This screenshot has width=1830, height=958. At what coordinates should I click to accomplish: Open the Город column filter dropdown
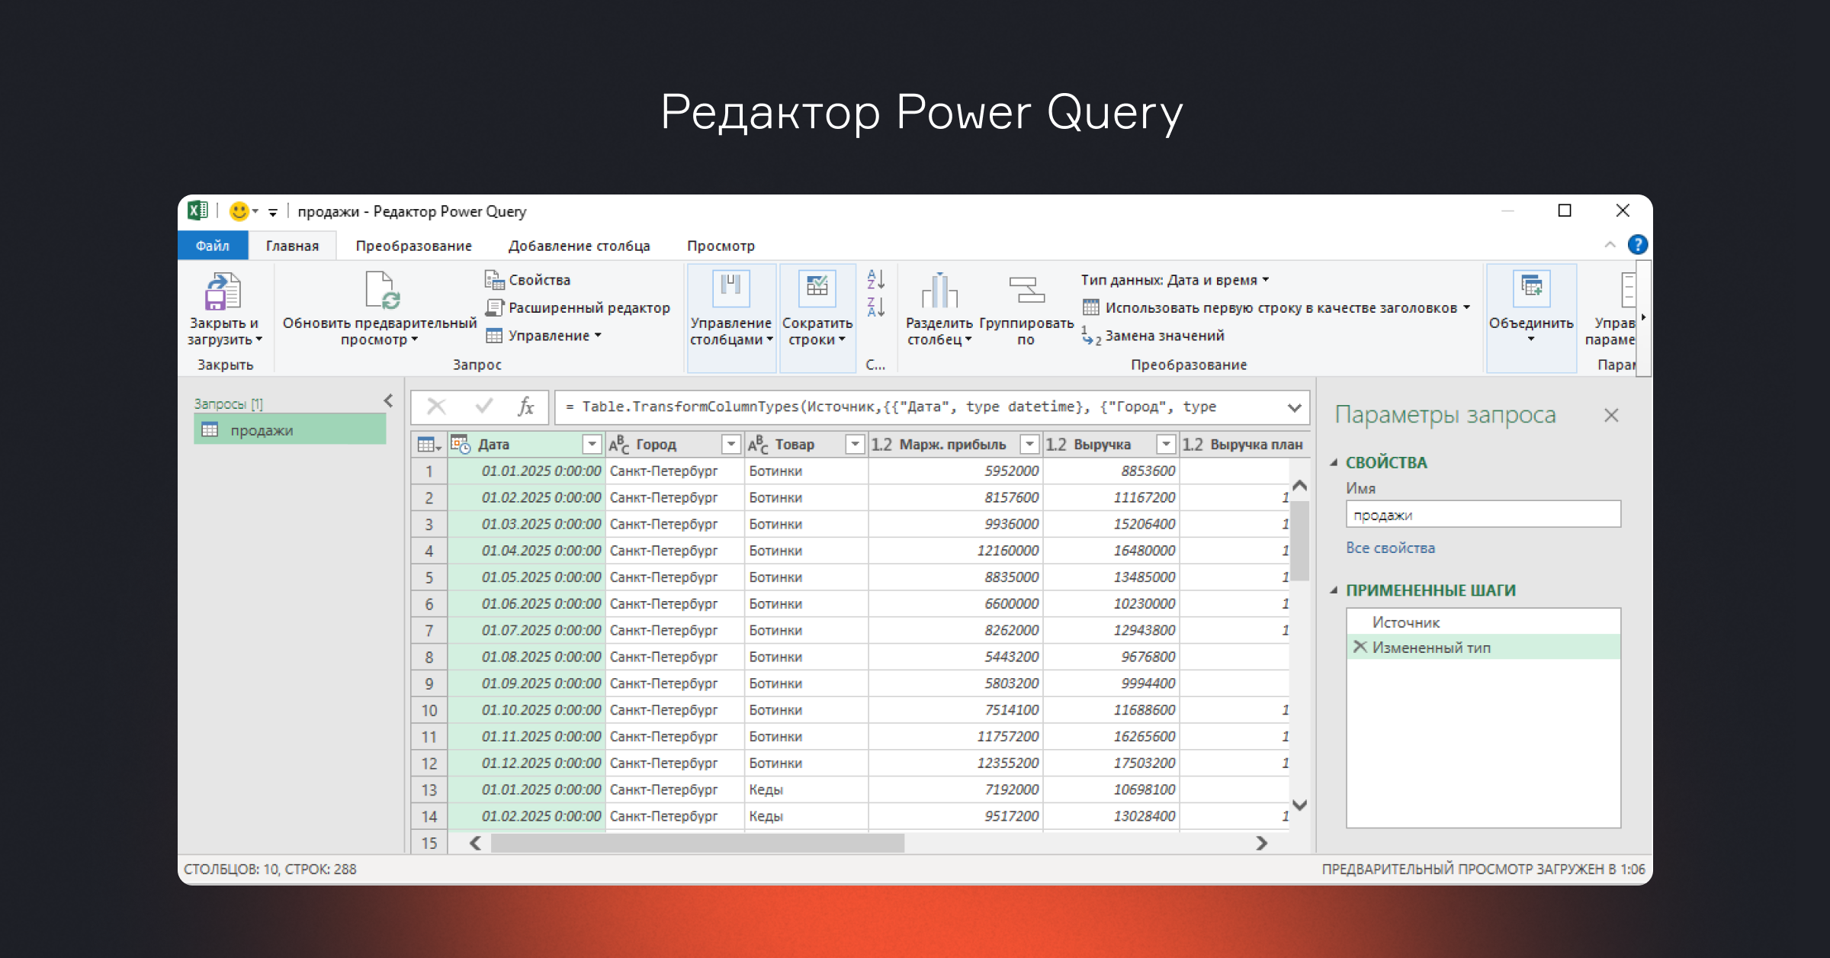[x=730, y=444]
